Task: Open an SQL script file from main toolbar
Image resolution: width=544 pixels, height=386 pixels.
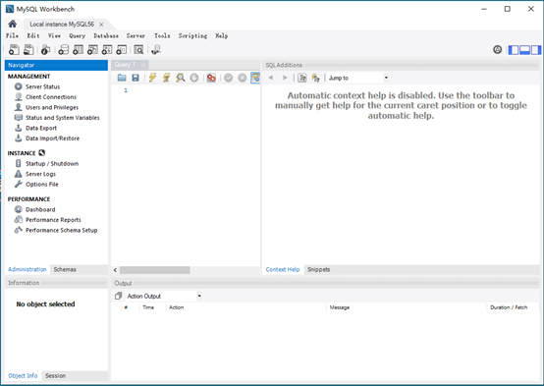Action: (28, 50)
